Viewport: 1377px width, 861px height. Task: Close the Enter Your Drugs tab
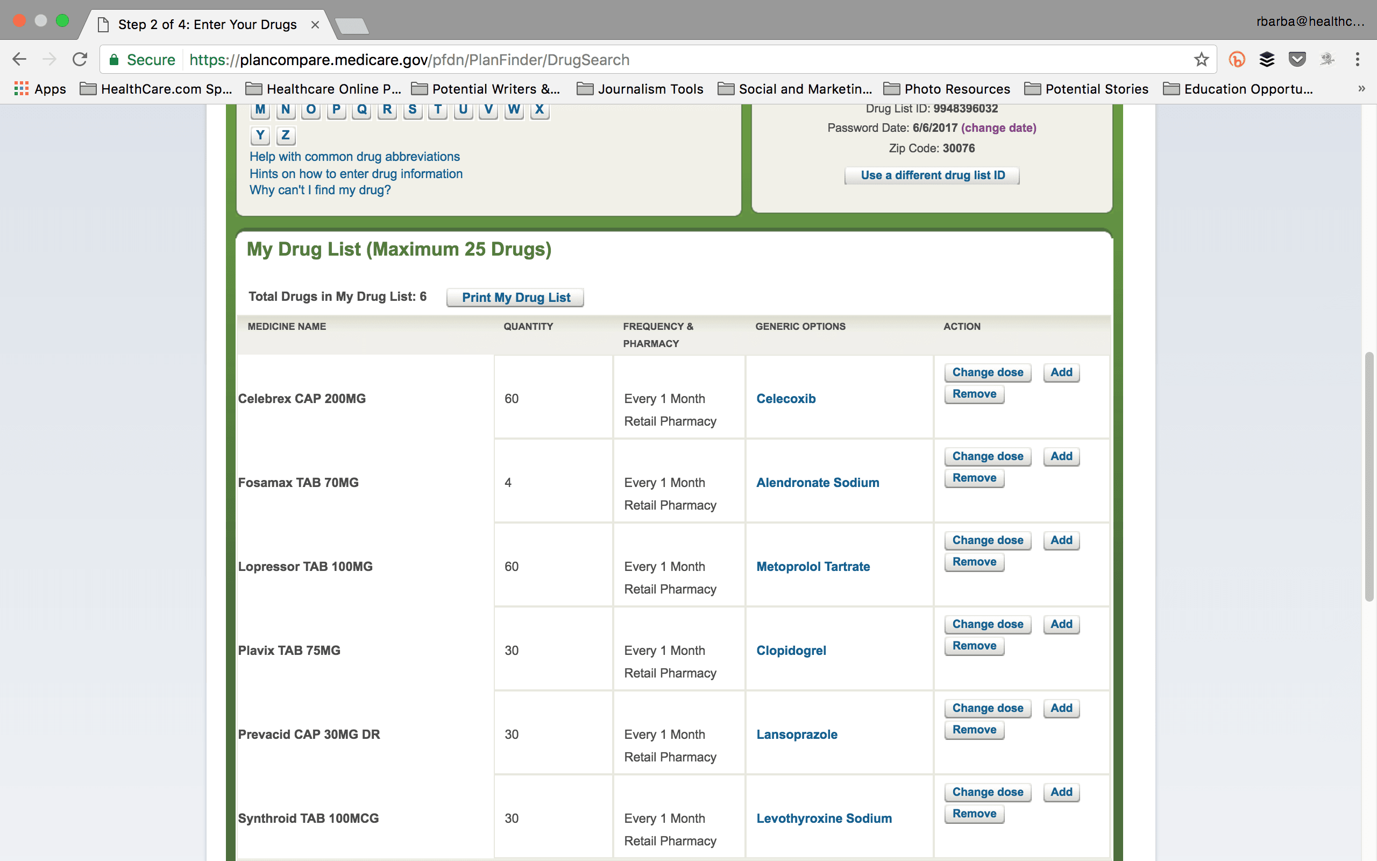(315, 25)
